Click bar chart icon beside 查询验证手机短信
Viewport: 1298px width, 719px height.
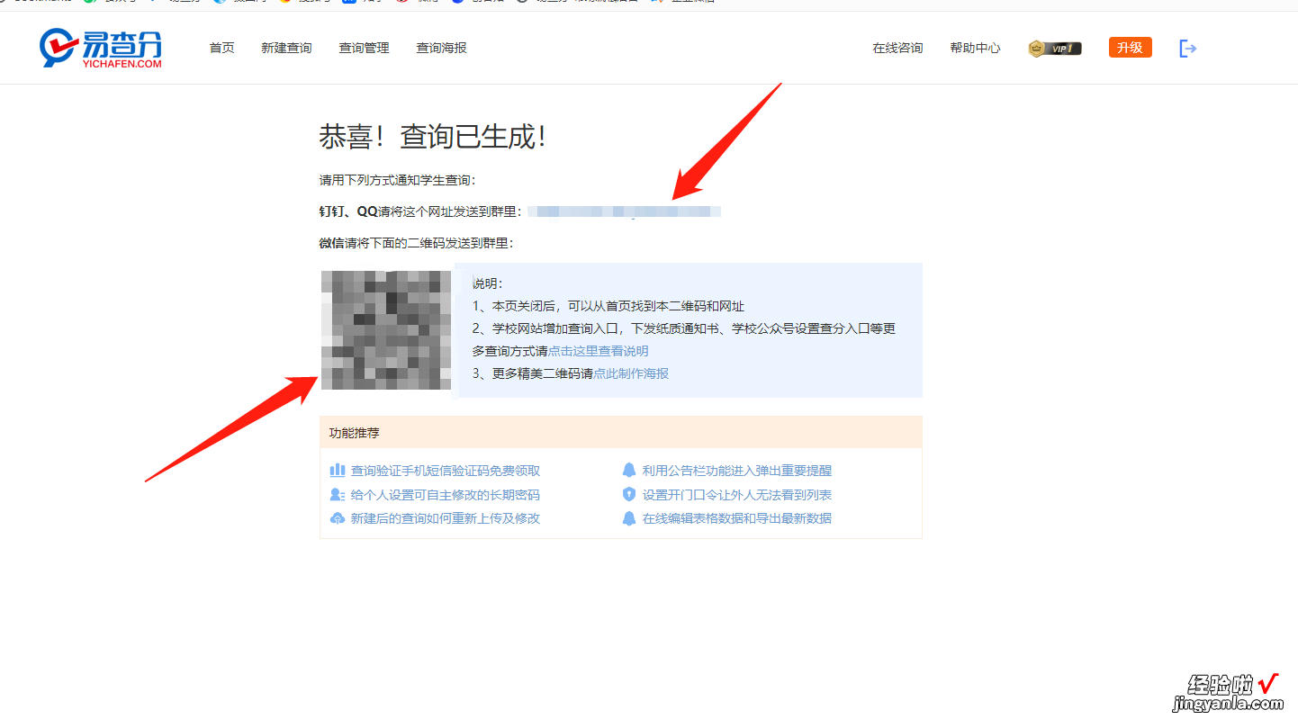coord(338,470)
